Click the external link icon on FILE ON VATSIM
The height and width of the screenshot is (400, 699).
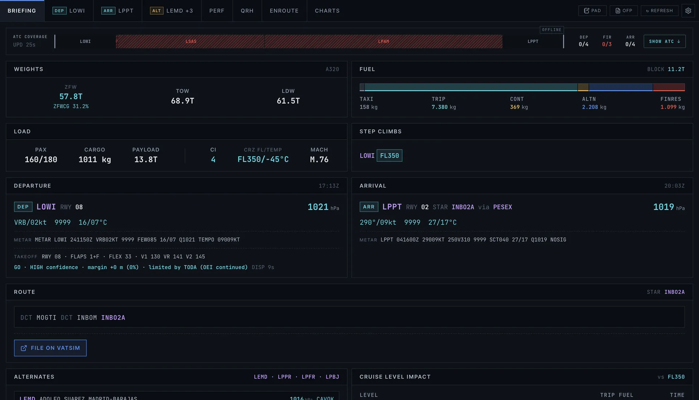tap(24, 348)
